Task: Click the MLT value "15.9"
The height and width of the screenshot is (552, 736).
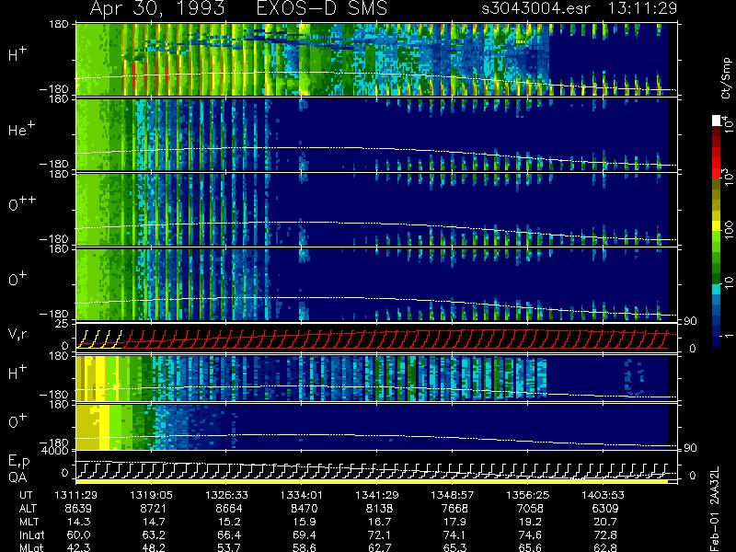Action: point(305,522)
